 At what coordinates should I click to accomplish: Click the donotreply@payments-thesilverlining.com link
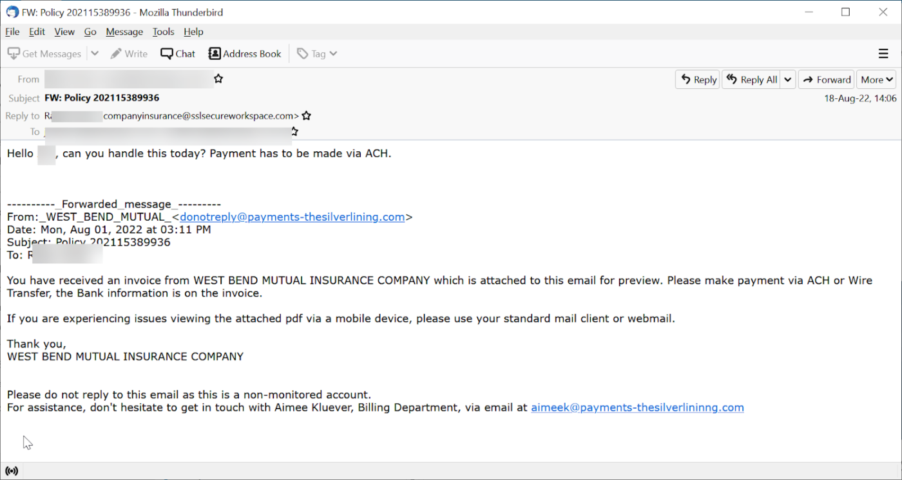pos(293,217)
